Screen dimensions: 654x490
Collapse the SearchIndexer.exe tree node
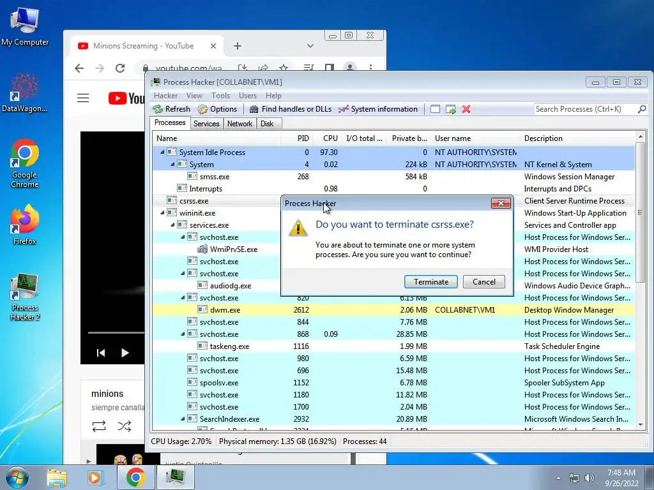pos(183,419)
